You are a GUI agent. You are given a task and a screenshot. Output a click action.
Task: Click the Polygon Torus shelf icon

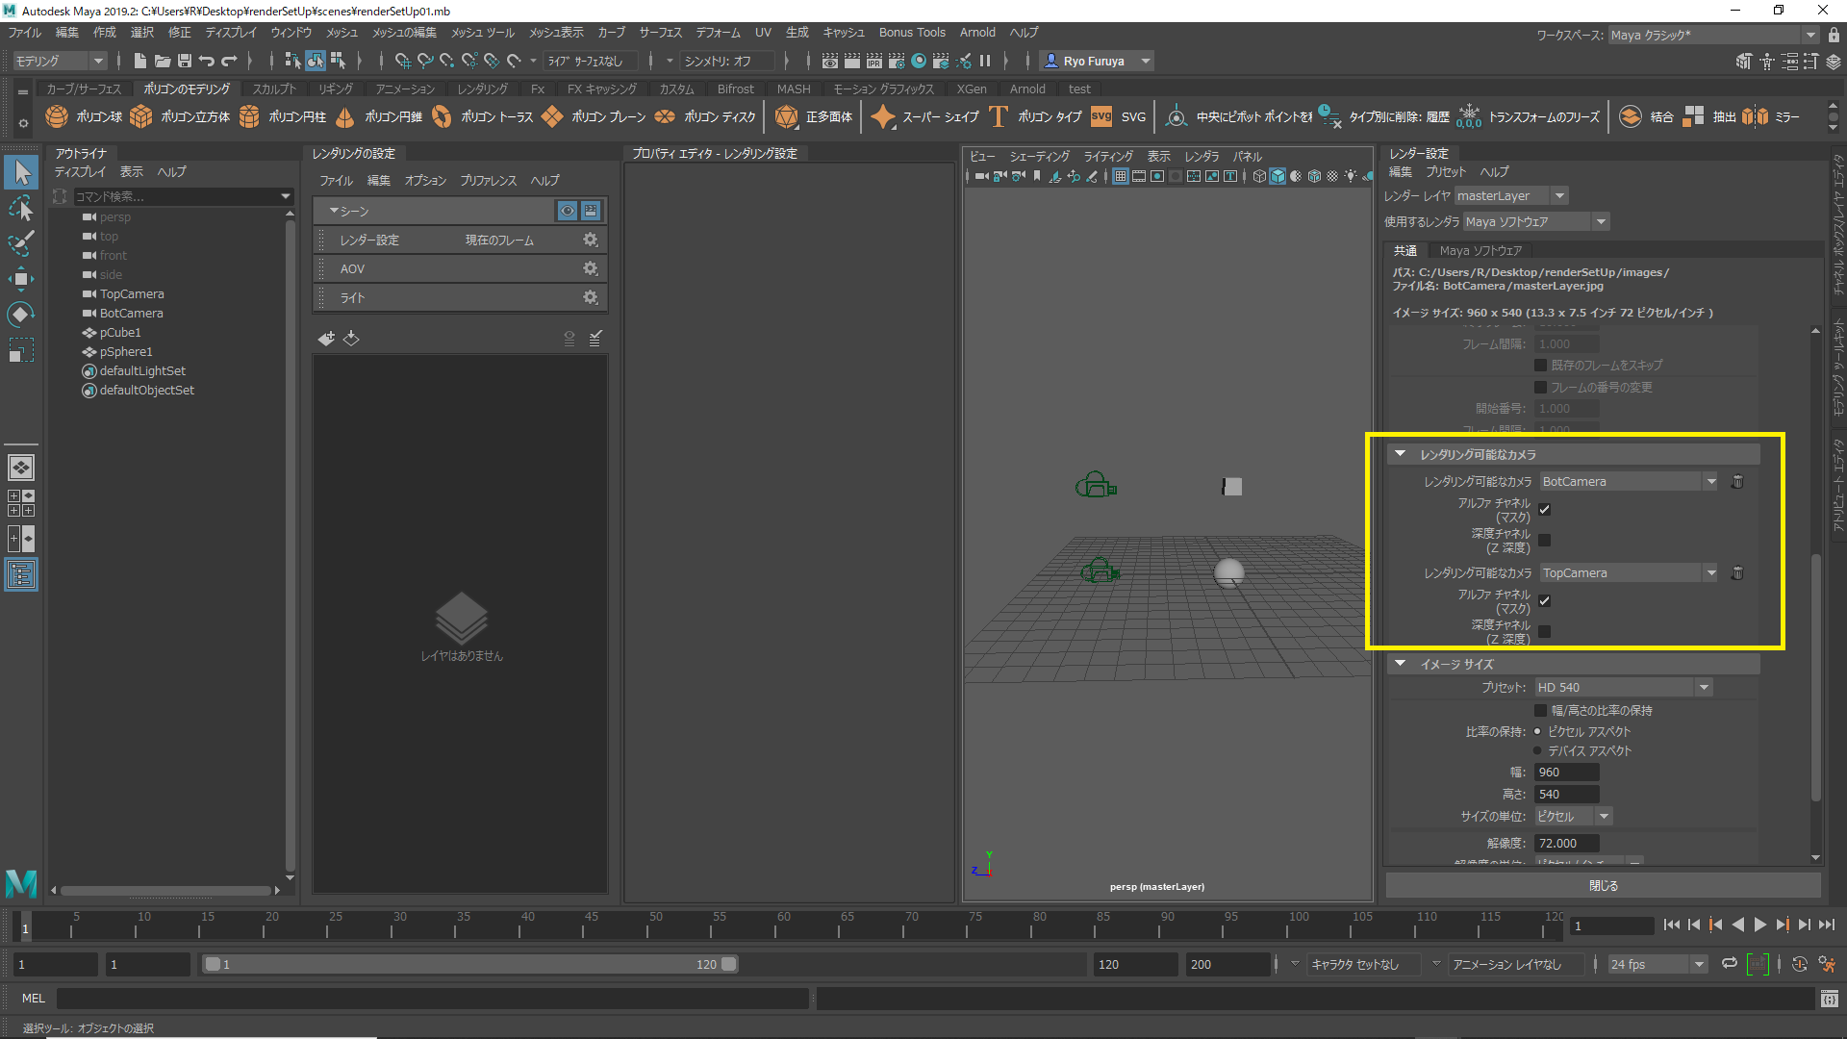pos(442,116)
